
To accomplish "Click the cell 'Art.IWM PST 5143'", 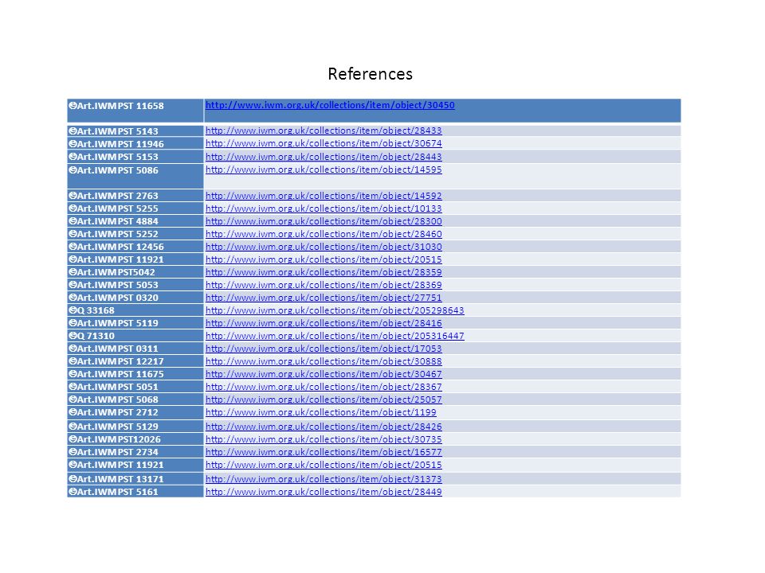I will tap(135, 131).
